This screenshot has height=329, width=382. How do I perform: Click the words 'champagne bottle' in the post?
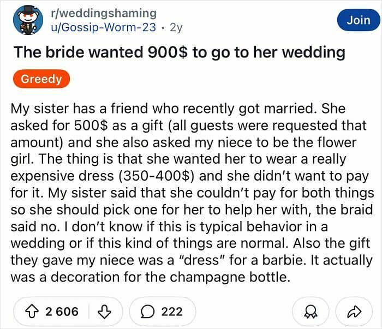coord(229,277)
